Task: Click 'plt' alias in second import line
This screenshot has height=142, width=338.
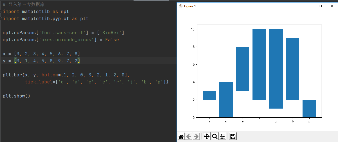Action: click(x=84, y=19)
